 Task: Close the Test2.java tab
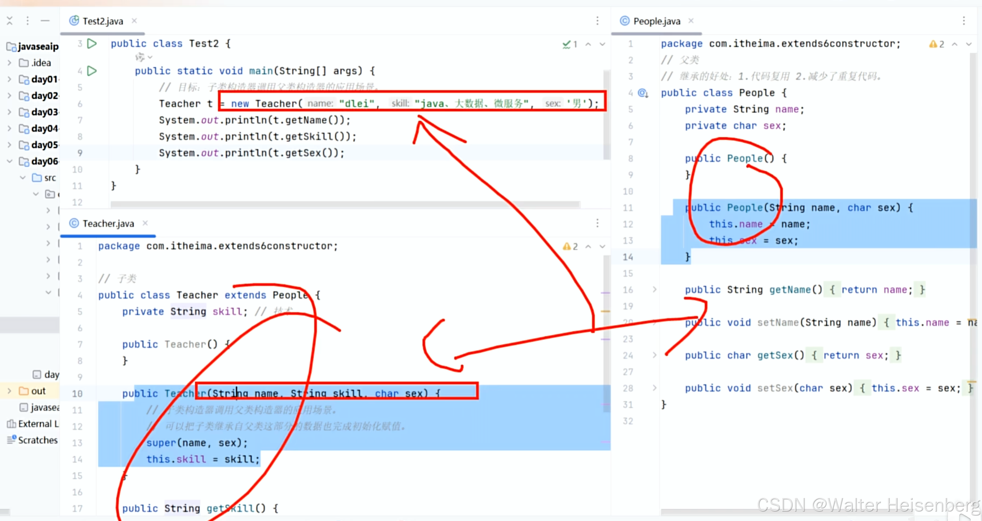pyautogui.click(x=134, y=20)
